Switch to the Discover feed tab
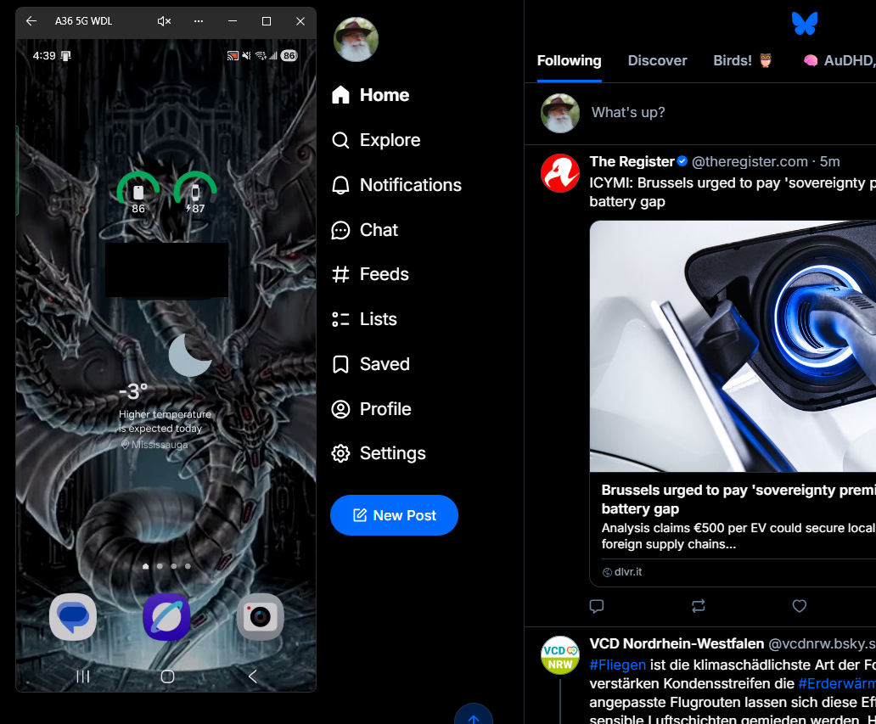Screen dimensions: 876x724 tap(657, 60)
